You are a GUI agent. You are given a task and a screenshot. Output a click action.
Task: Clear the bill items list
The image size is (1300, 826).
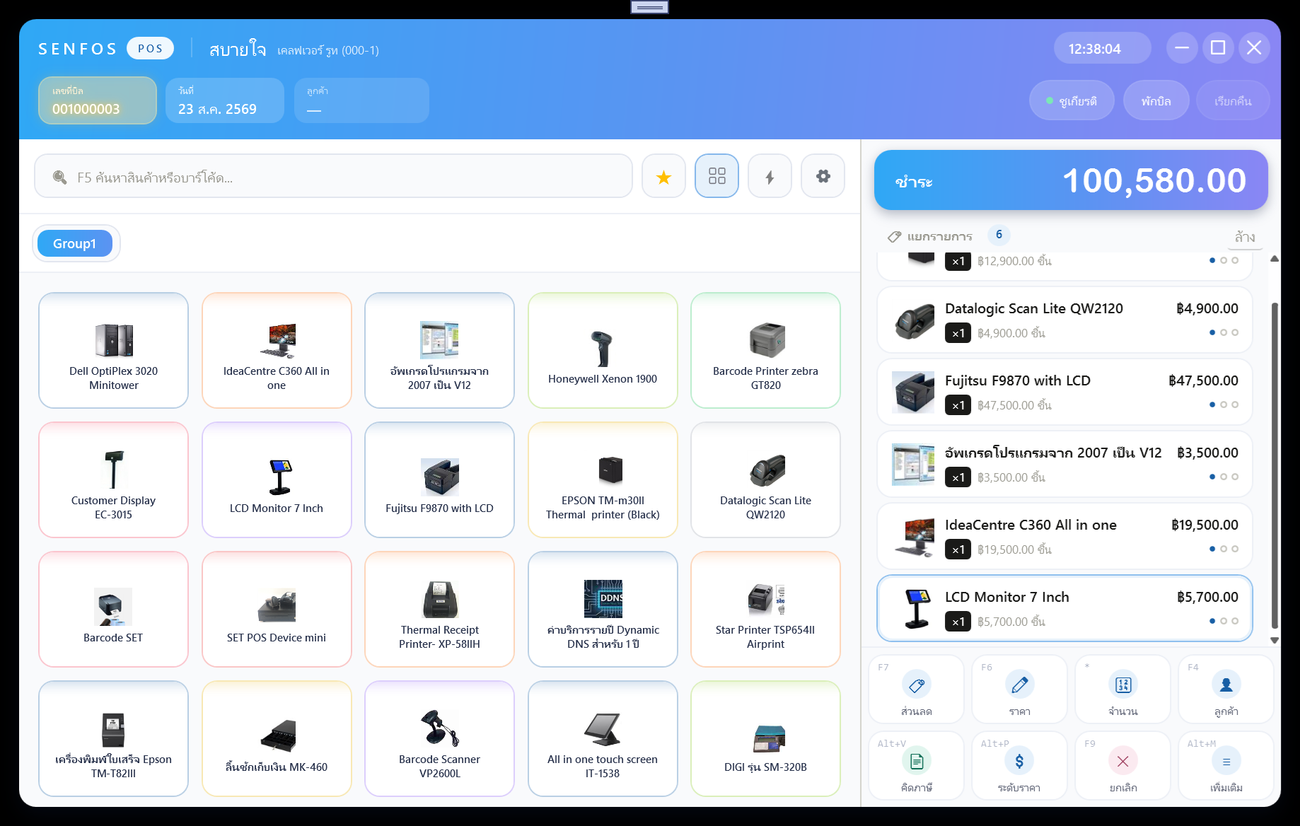coord(1244,236)
